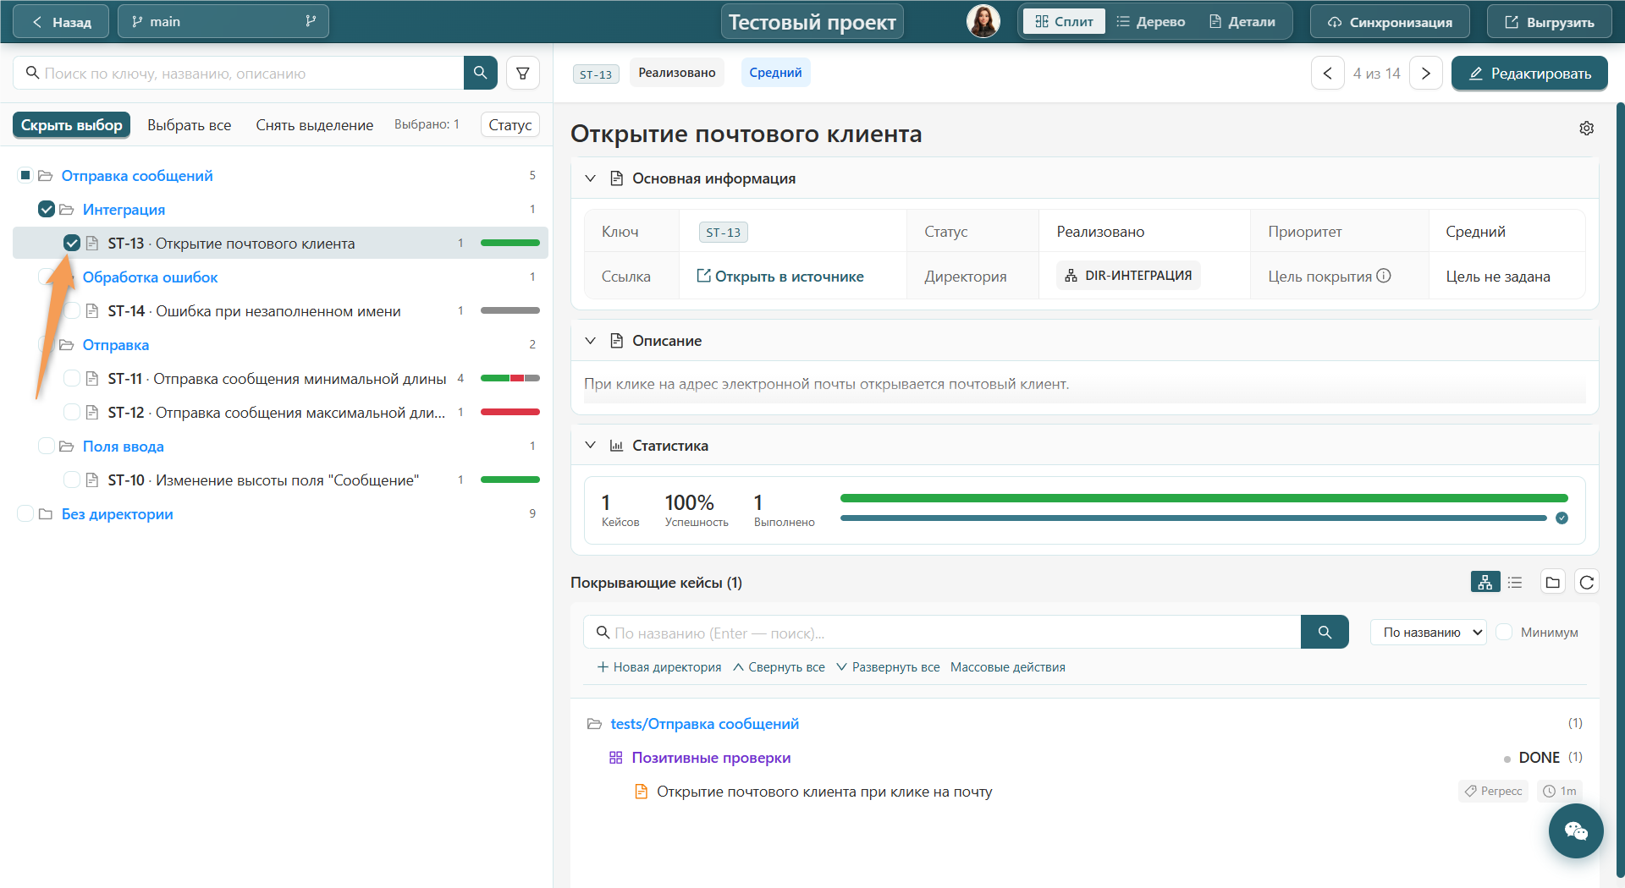Check the ST-14 requirement checkbox
Viewport: 1625px width, 888px height.
(x=72, y=310)
